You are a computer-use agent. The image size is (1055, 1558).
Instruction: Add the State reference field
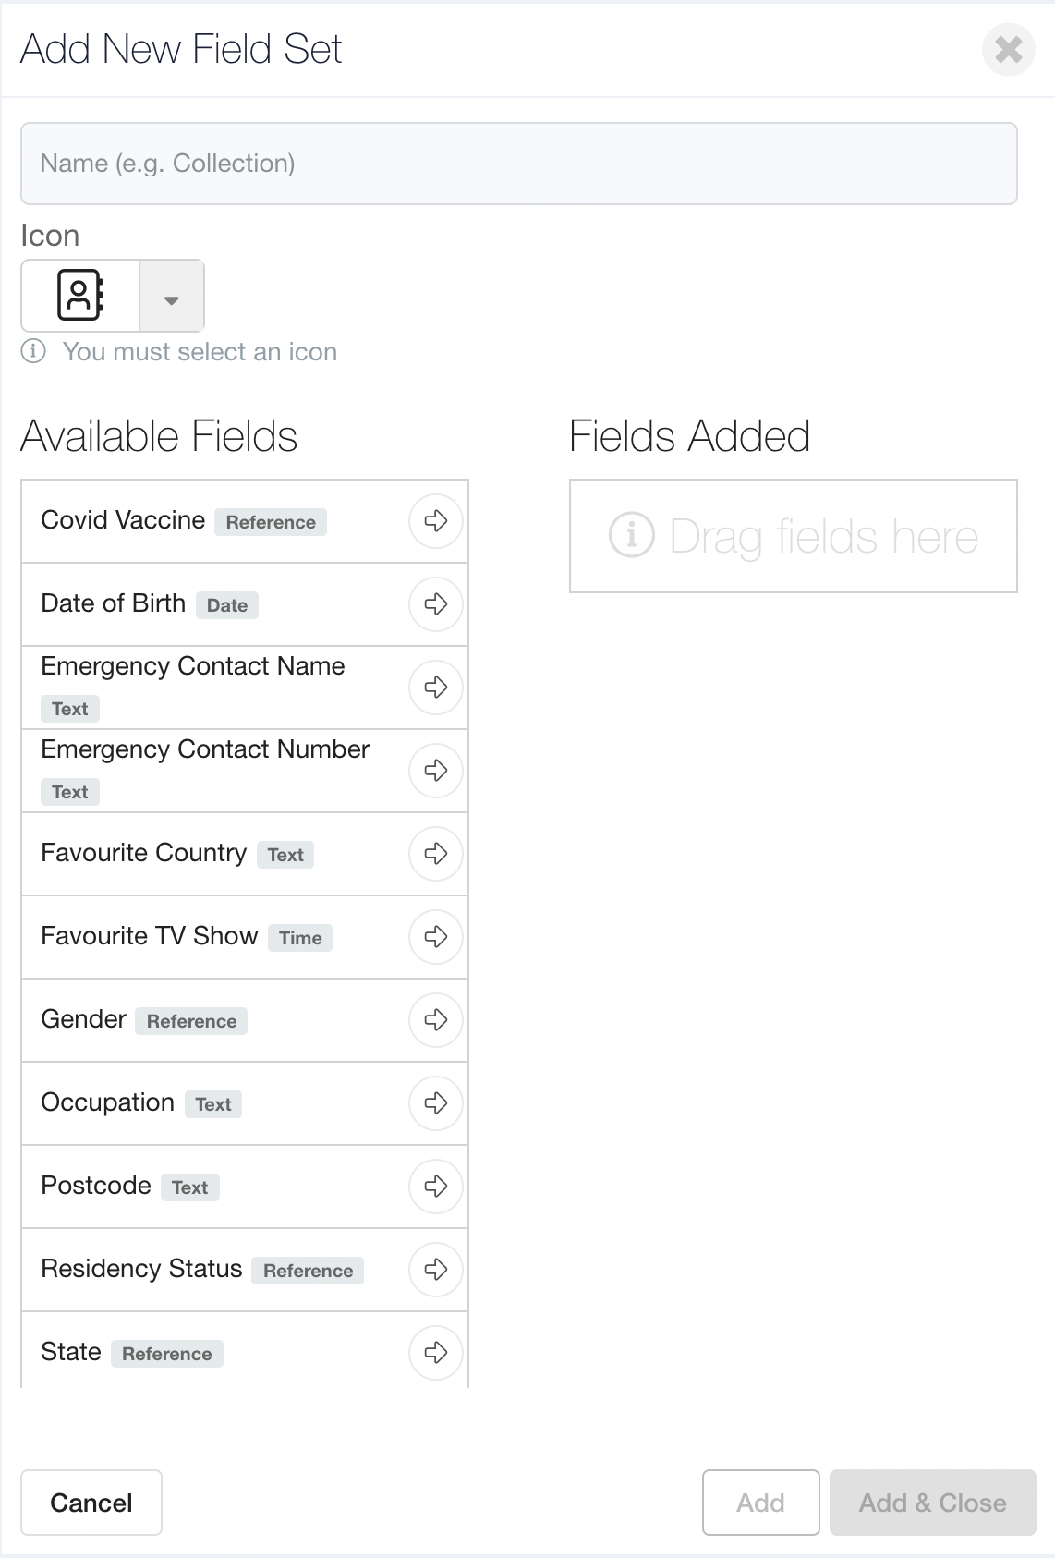pos(434,1352)
